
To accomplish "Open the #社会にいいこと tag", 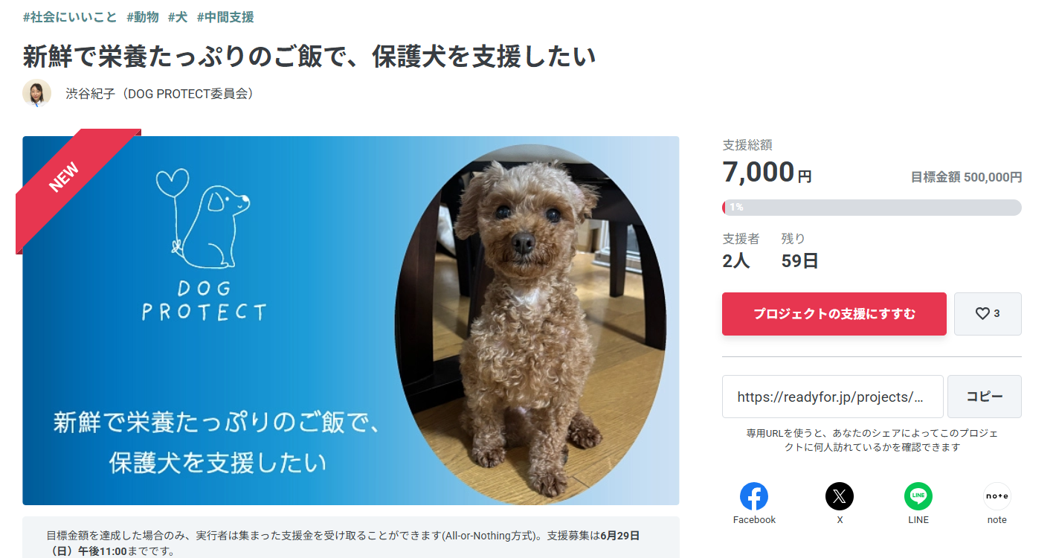I will tap(70, 16).
